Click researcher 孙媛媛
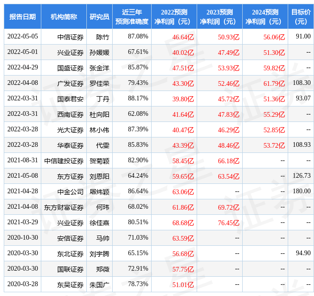This screenshot has width=314, height=296. click(100, 53)
